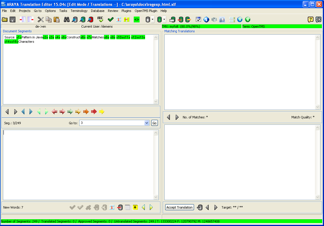Click the green checkmark toolbar icon
This screenshot has height=226, width=324.
[110, 19]
